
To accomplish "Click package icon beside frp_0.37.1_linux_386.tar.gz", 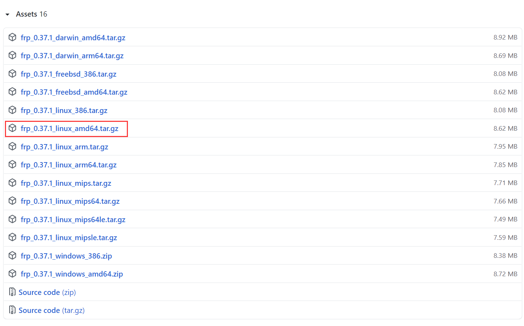I will tap(12, 110).
